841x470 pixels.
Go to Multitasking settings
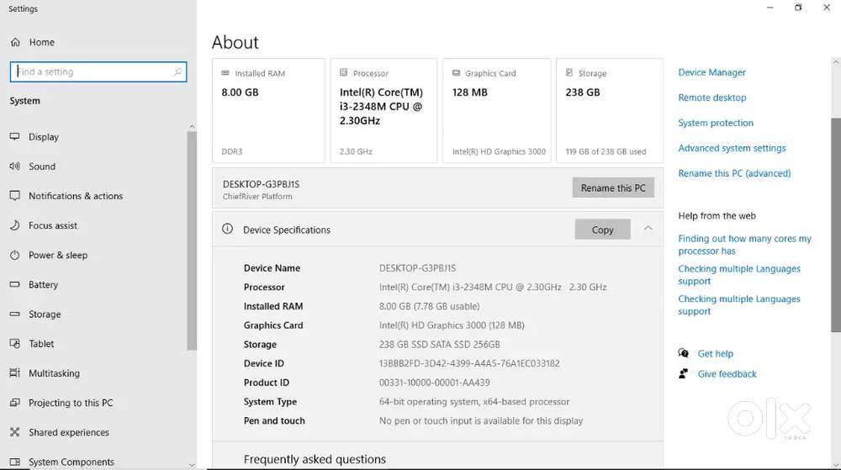[x=54, y=372]
